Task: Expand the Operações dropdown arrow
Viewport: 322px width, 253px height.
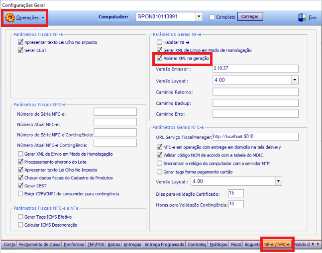Action: (x=43, y=18)
